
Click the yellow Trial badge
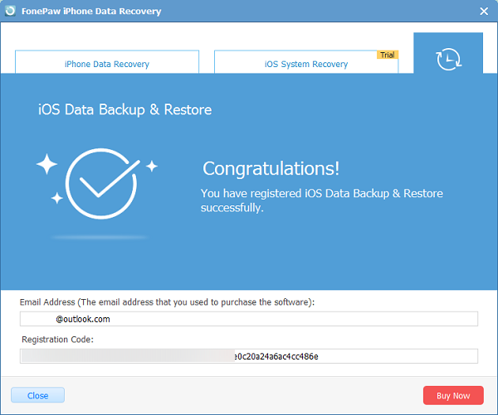point(388,55)
